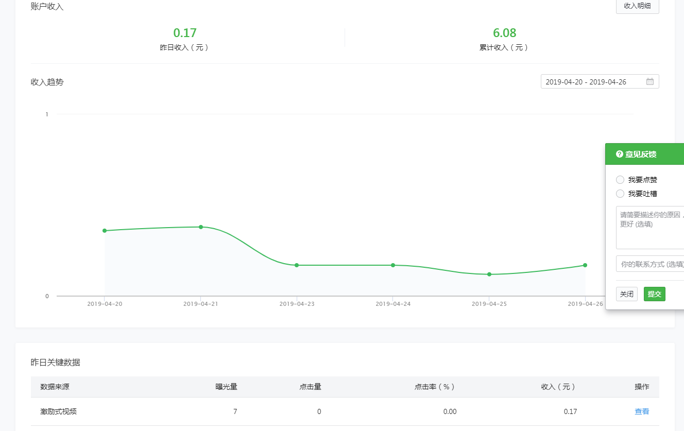684x431 pixels.
Task: Click the 收入（元）column header
Action: pos(559,387)
